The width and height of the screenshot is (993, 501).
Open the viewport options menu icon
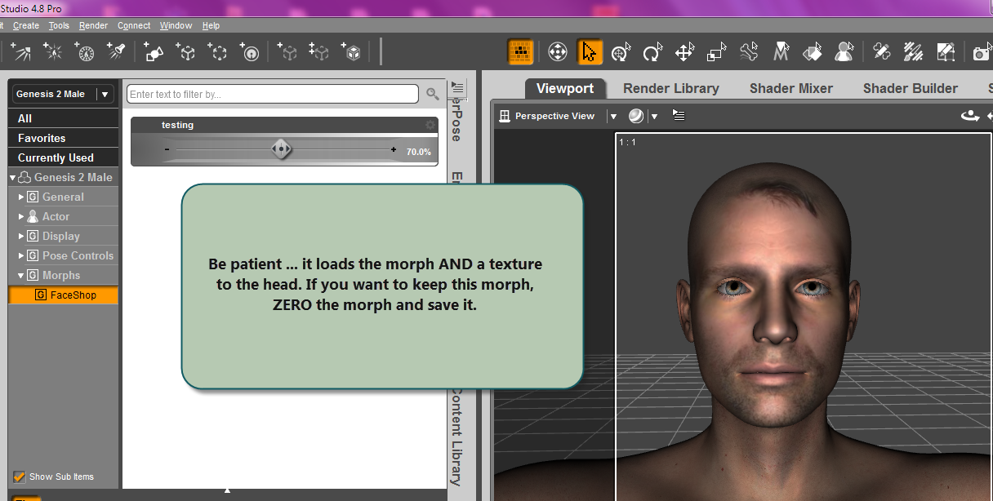(678, 115)
